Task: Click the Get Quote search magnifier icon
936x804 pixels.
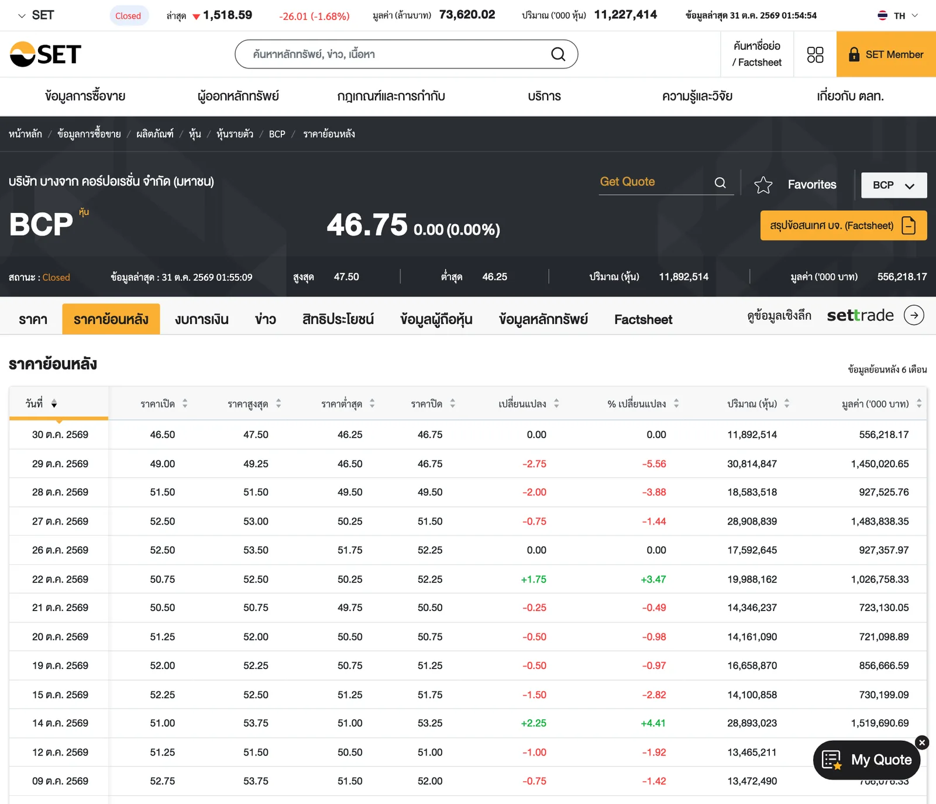Action: point(720,182)
